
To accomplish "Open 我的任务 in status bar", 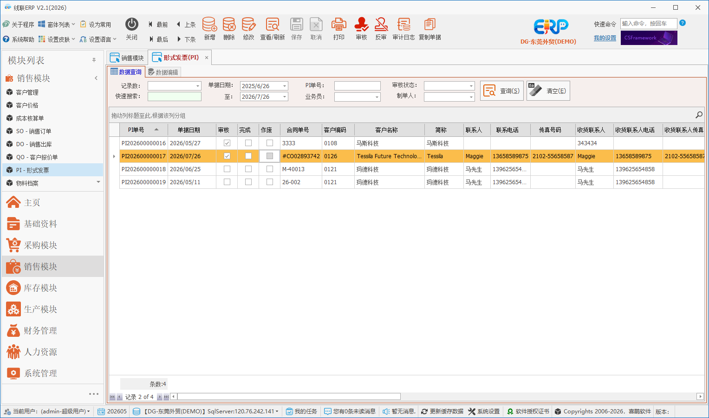I will (x=301, y=412).
